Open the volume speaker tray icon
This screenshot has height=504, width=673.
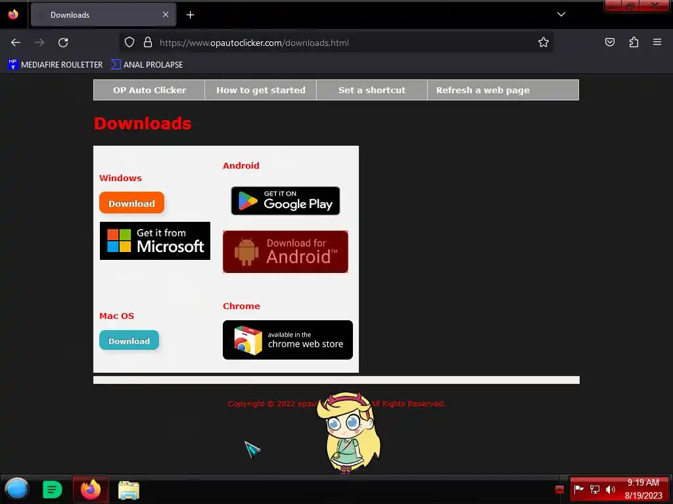coord(610,489)
